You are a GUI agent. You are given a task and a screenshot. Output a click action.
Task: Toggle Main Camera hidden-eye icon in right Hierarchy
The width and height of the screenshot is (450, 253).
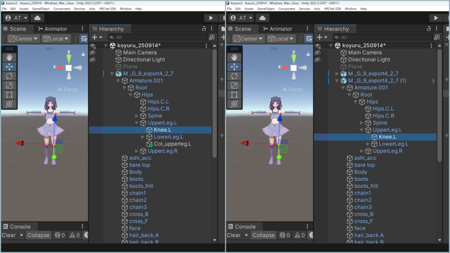pos(317,53)
